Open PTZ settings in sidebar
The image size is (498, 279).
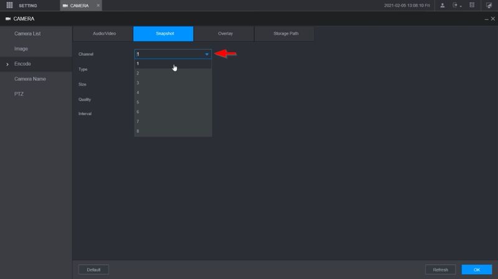[x=19, y=94]
